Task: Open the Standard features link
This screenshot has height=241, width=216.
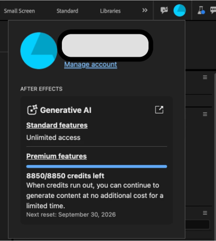Action: [57, 125]
